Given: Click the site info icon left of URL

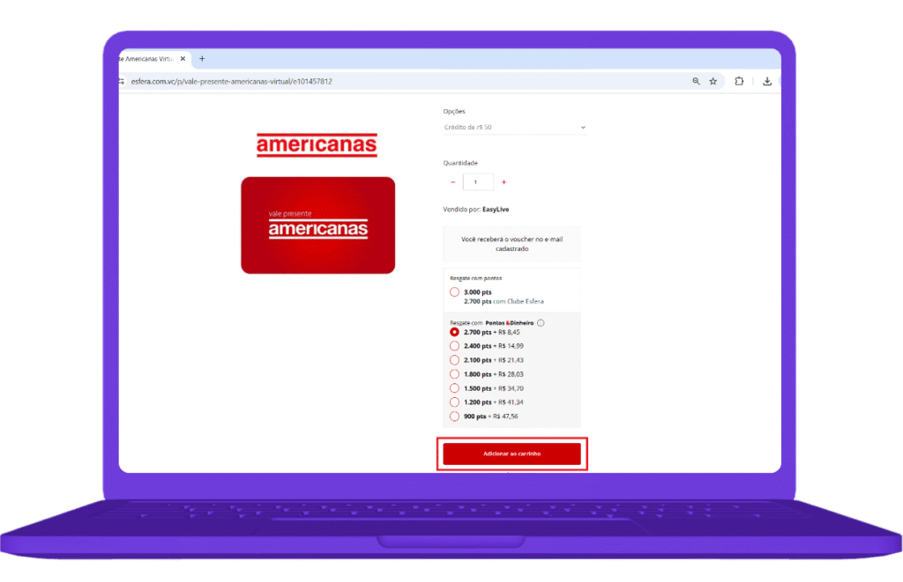Looking at the screenshot, I should [x=122, y=81].
